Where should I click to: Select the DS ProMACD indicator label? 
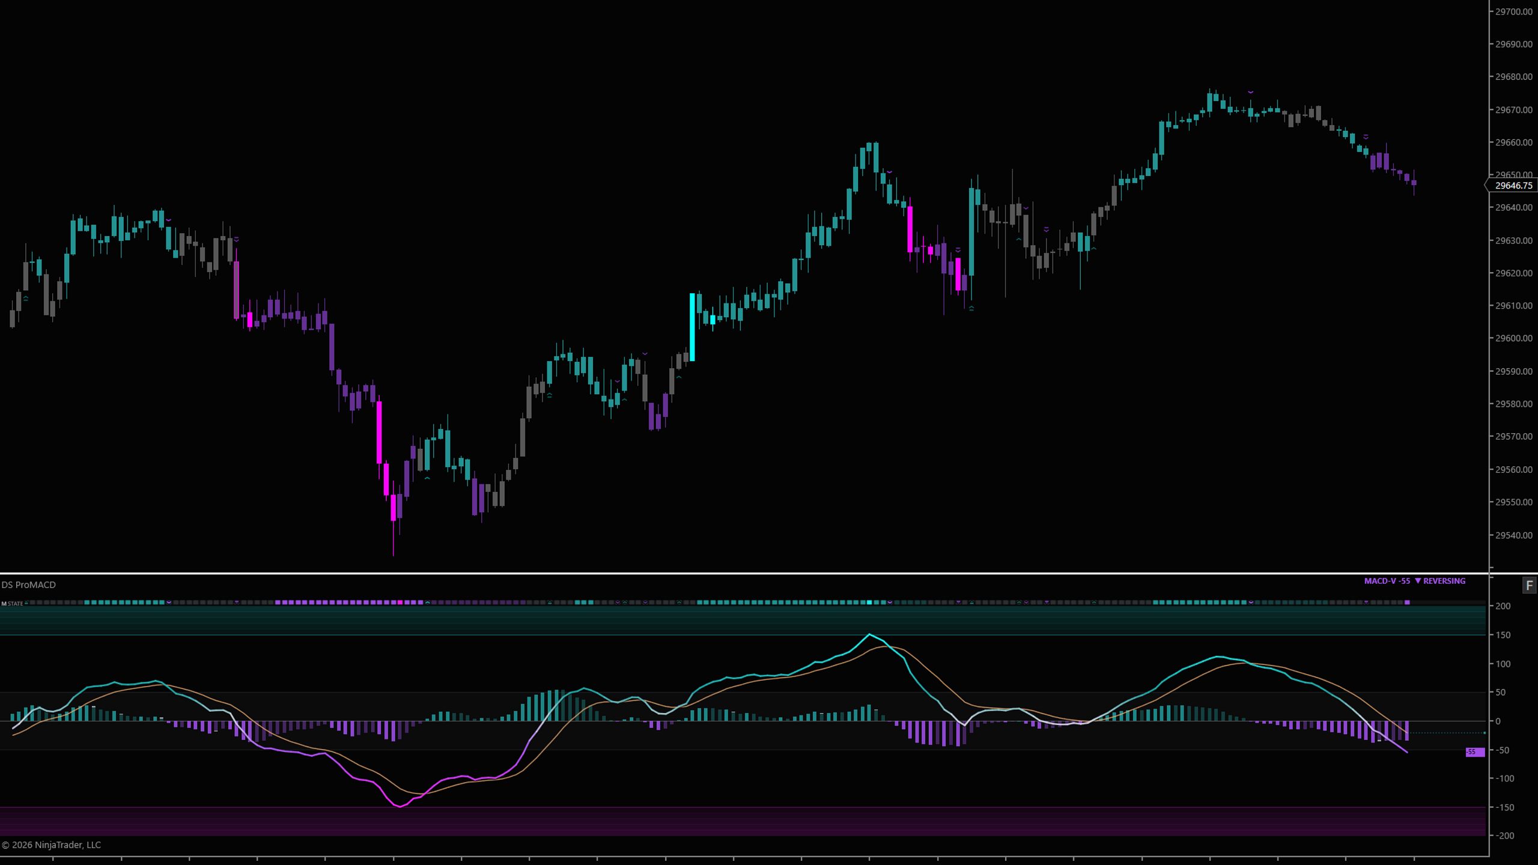coord(28,584)
